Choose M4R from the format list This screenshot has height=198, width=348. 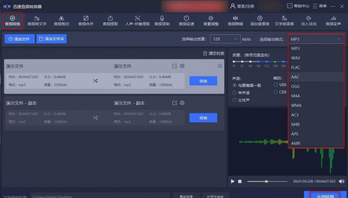316,124
